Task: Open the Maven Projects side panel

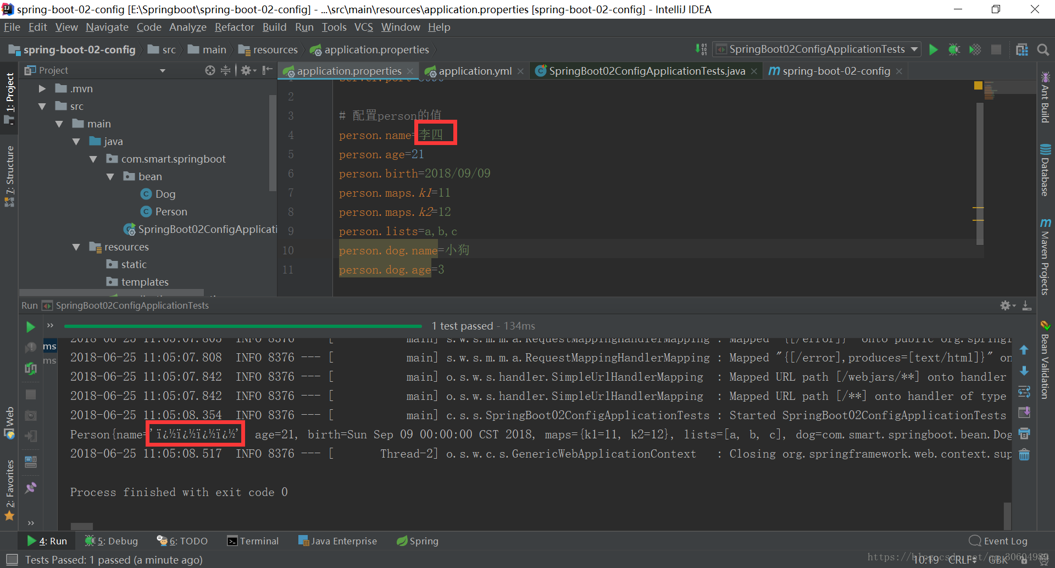Action: tap(1045, 257)
